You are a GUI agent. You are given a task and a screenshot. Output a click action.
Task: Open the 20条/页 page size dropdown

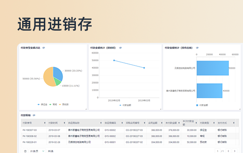coord(37,151)
